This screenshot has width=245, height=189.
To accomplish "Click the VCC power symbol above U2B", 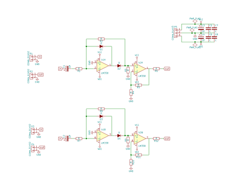I will [x=137, y=126].
